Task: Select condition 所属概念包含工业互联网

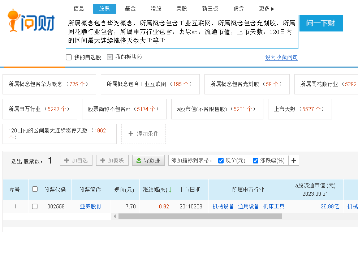Action: coord(150,84)
